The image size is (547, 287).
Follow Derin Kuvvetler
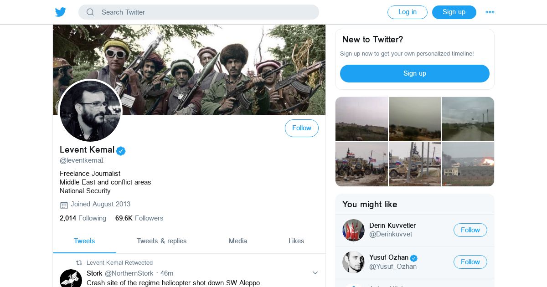[470, 230]
